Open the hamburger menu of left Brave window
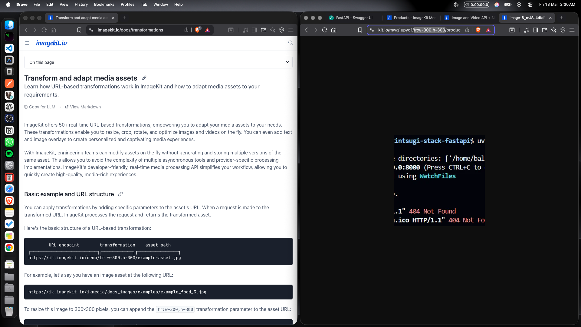Viewport: 581px width, 327px height. click(x=291, y=30)
